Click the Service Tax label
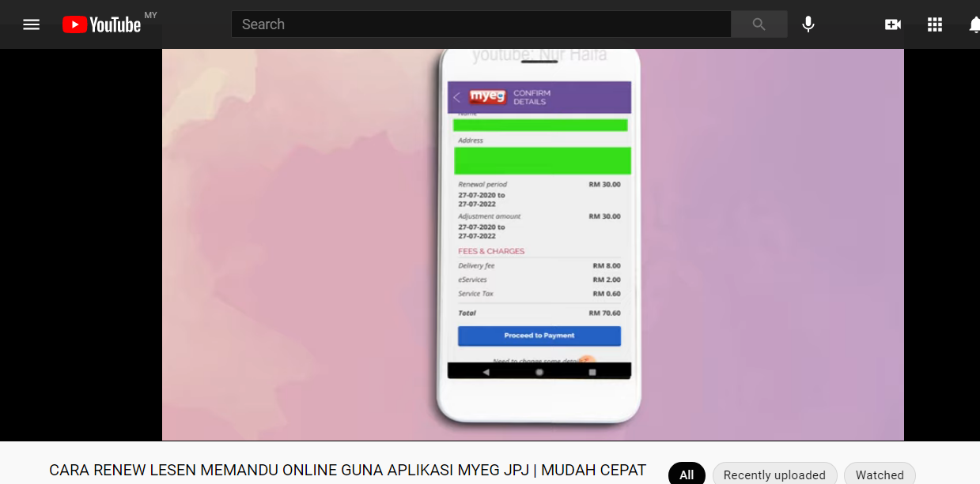This screenshot has width=980, height=484. [x=475, y=294]
